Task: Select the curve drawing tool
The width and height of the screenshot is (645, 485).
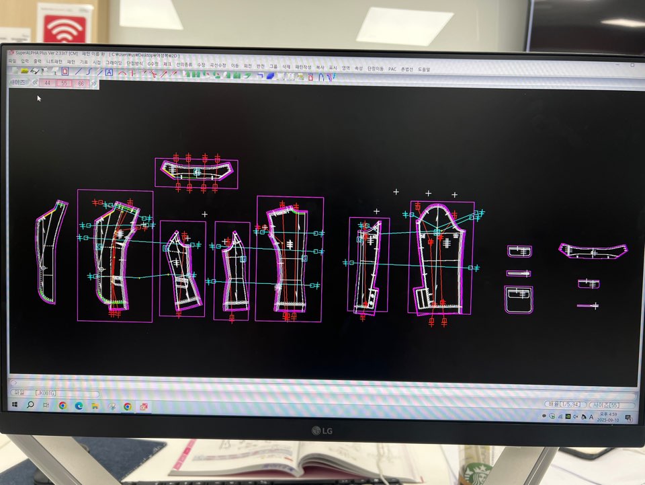Action: [88, 71]
